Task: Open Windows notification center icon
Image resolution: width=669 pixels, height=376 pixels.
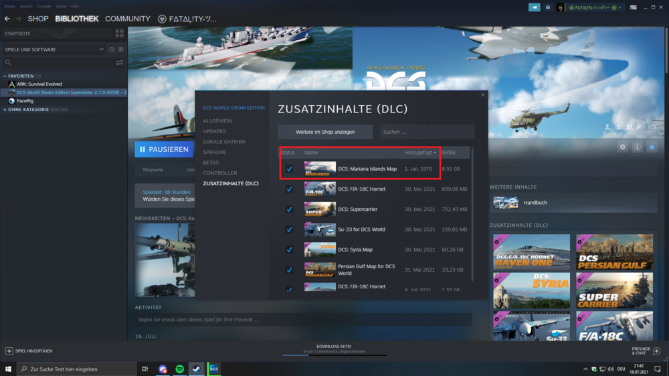Action: point(658,369)
